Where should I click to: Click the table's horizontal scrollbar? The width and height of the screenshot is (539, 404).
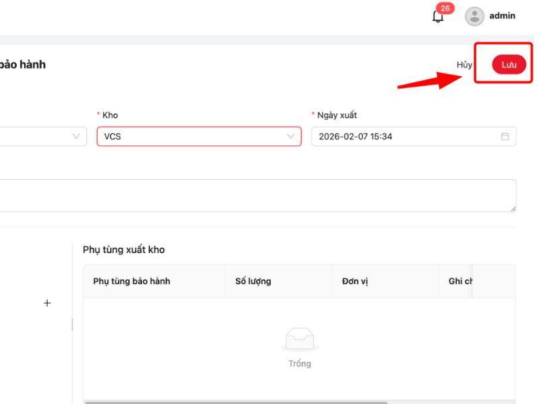(x=236, y=402)
